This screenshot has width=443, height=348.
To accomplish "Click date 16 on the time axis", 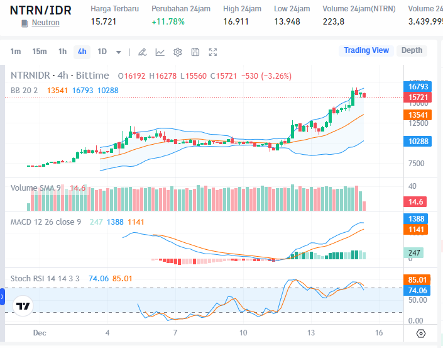I will tap(379, 333).
